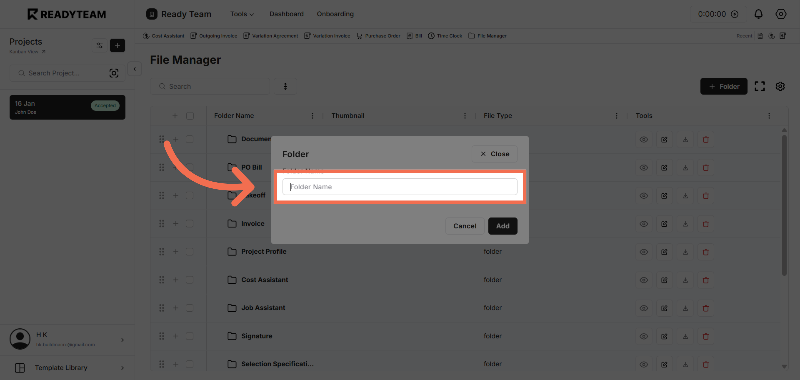The width and height of the screenshot is (800, 380).
Task: Go to the Dashboard tab
Action: [286, 14]
